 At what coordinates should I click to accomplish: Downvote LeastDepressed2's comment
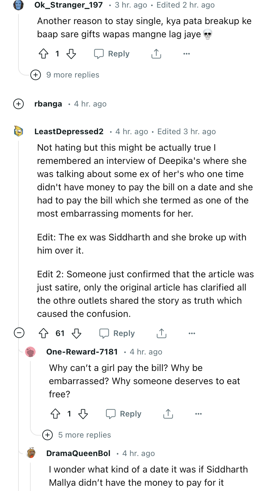pos(76,333)
